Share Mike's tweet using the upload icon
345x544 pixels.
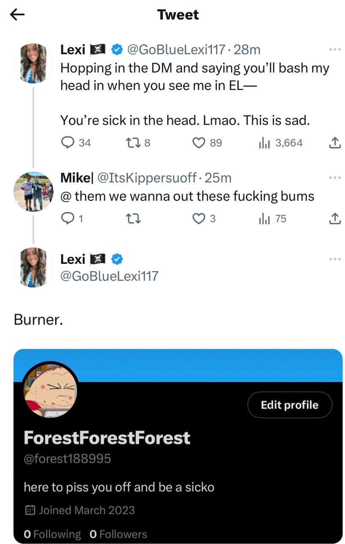(335, 219)
